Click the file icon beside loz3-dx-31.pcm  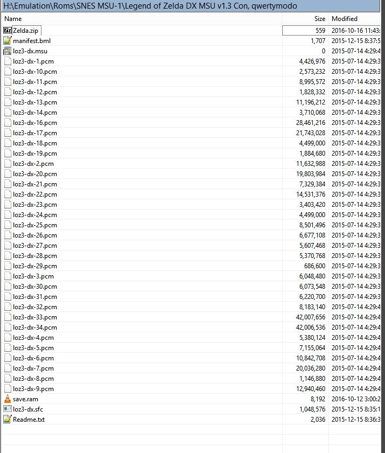click(x=8, y=297)
